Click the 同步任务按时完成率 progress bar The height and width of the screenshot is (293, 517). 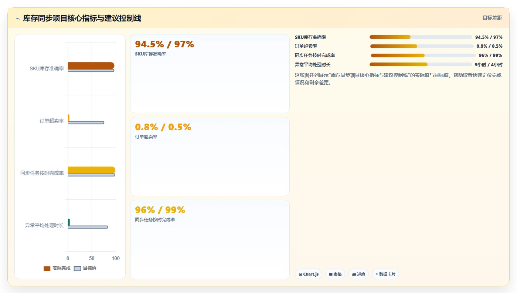[x=423, y=55]
